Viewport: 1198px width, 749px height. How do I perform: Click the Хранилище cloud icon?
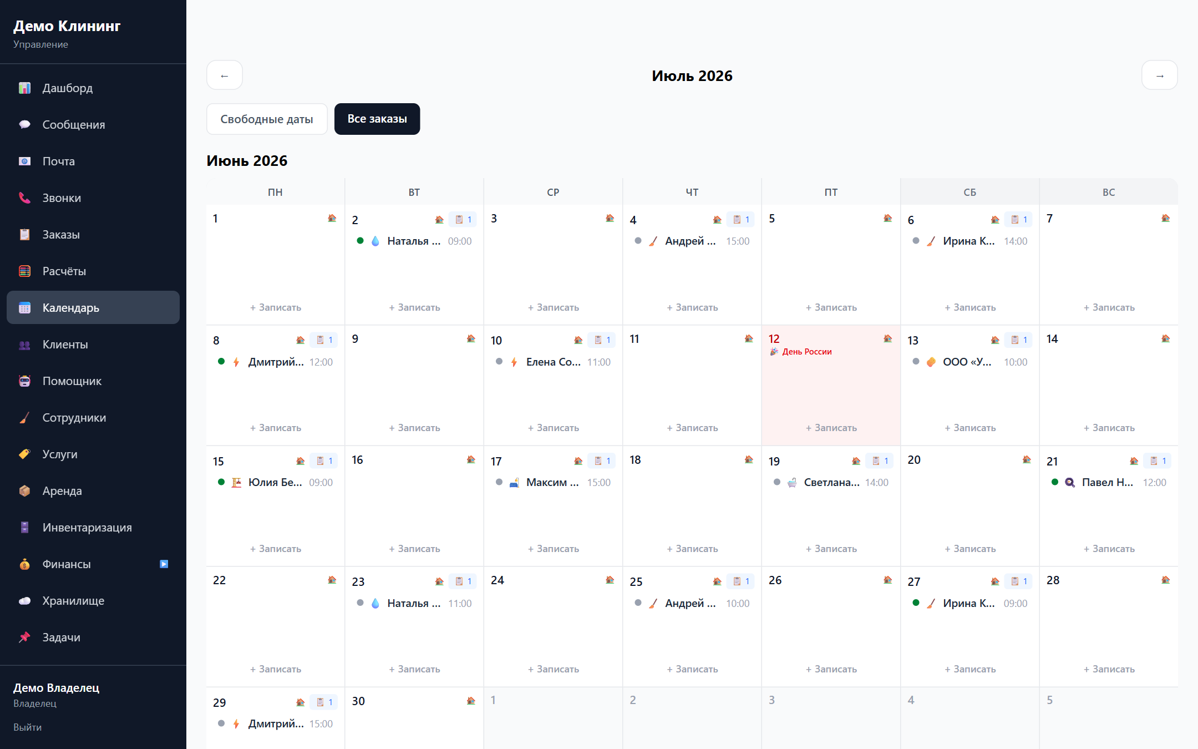(x=24, y=601)
